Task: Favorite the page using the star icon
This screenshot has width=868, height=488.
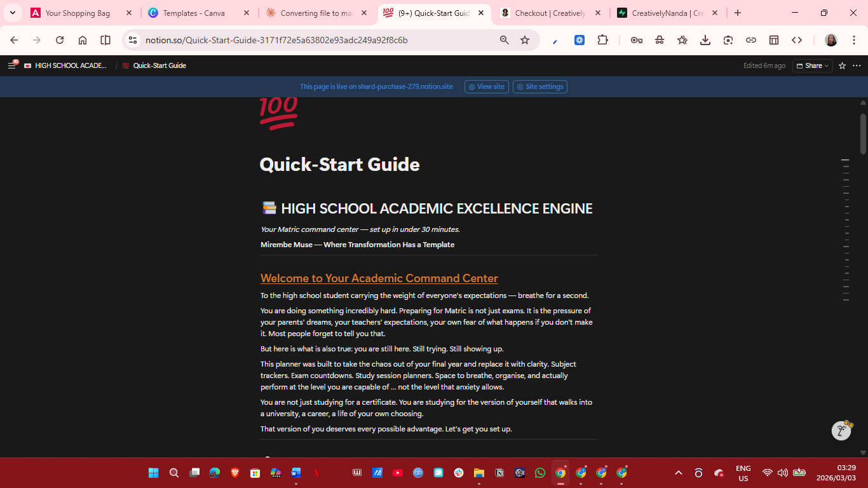Action: click(x=841, y=65)
